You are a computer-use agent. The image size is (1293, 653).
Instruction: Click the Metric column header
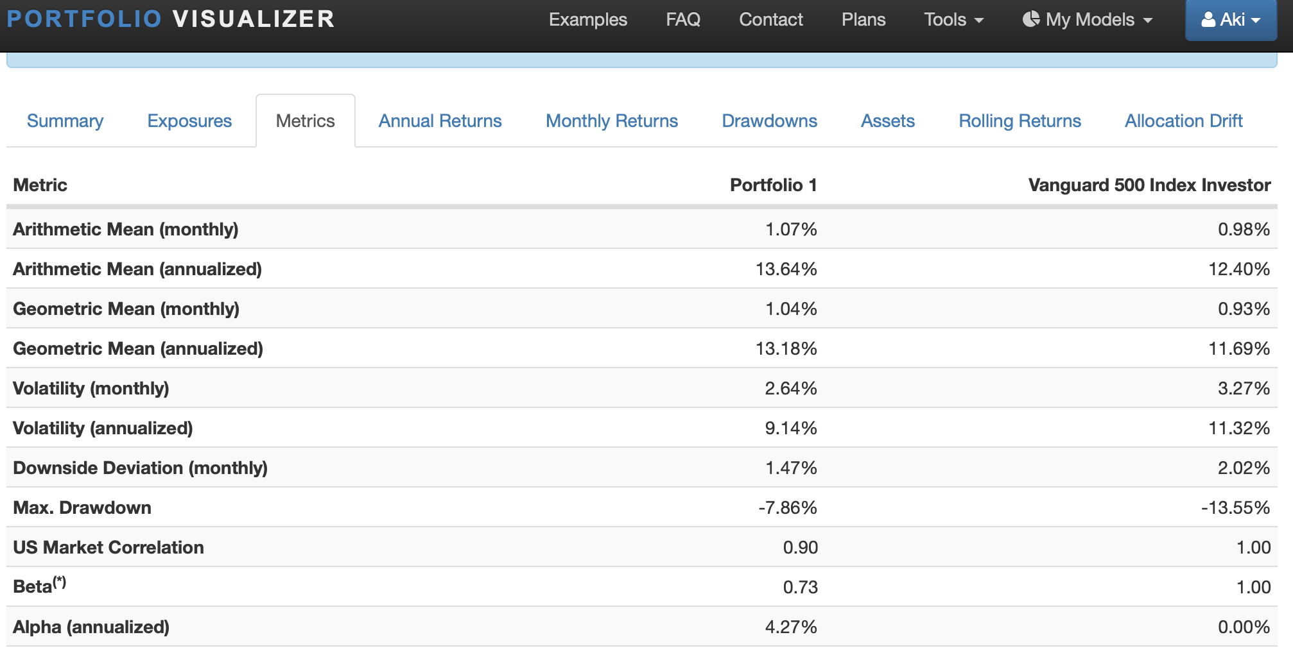coord(40,185)
